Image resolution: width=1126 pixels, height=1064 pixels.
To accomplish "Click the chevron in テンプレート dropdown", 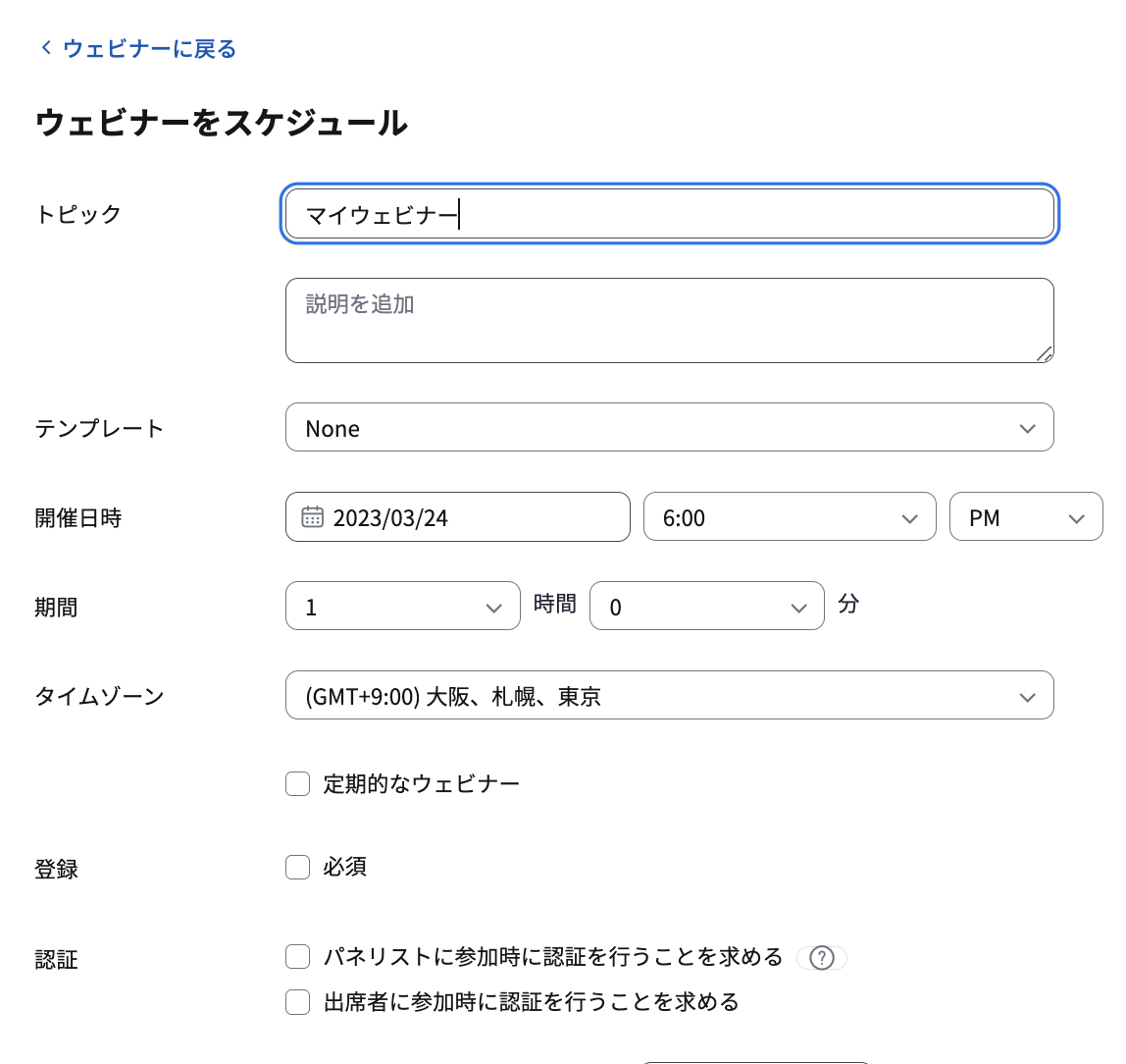I will 1028,429.
